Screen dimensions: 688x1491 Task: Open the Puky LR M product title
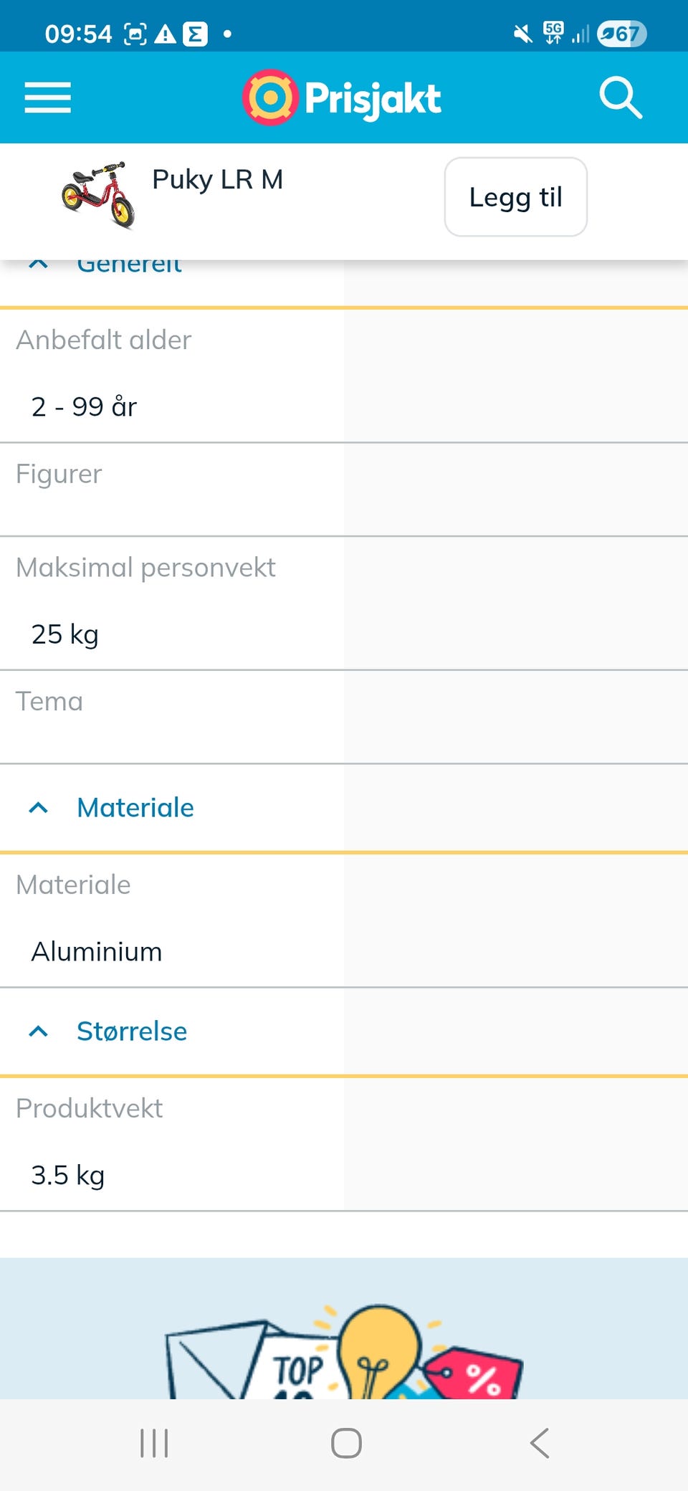[217, 179]
